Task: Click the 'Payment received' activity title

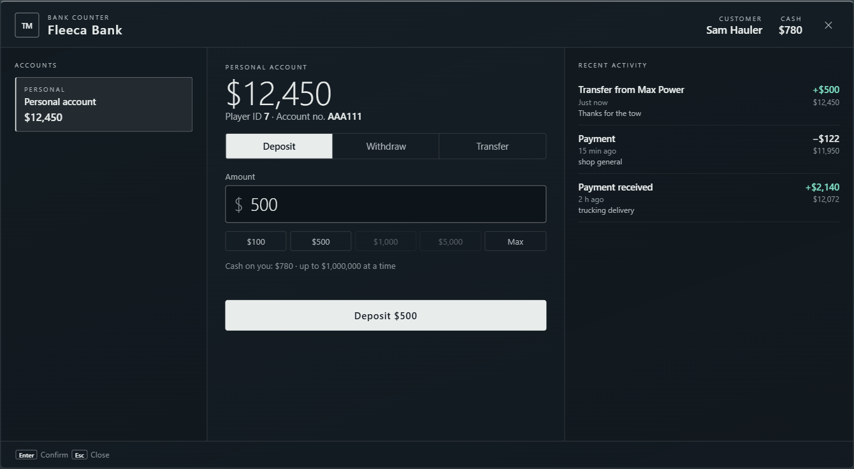Action: click(615, 187)
